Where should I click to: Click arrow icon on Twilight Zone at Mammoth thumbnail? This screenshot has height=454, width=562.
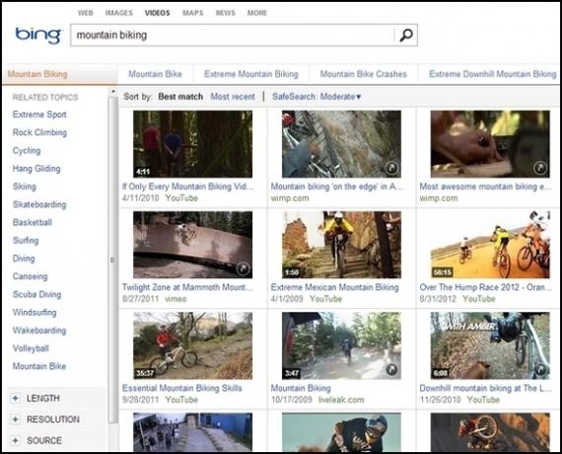pos(243,268)
